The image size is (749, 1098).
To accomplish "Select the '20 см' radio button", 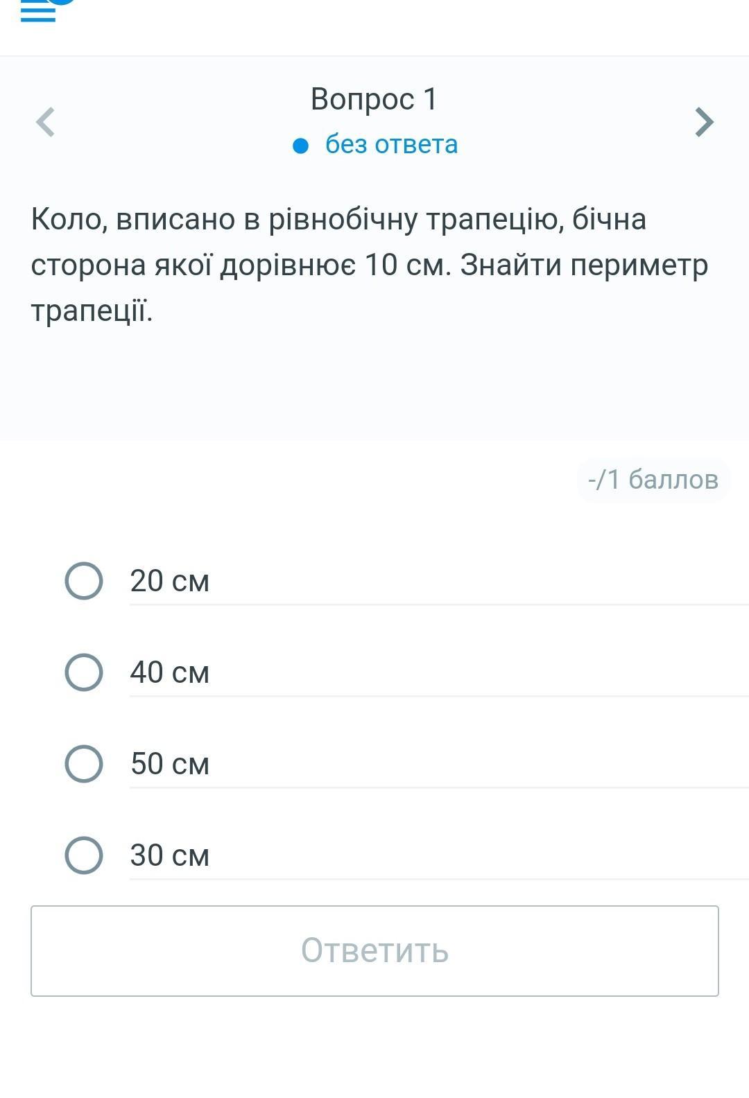I will pyautogui.click(x=84, y=581).
